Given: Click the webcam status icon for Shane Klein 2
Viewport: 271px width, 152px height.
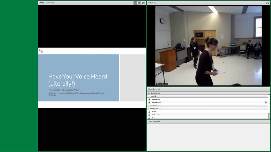Looking at the screenshot, I should 266,102.
